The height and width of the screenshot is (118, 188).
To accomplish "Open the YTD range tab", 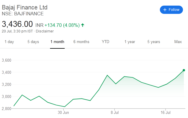I will tap(105, 42).
